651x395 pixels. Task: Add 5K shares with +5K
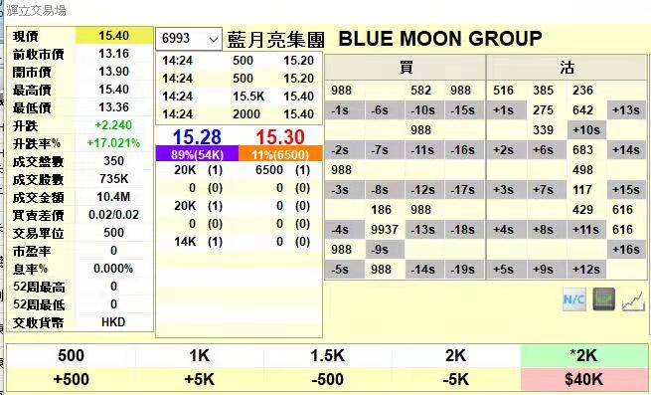[200, 379]
